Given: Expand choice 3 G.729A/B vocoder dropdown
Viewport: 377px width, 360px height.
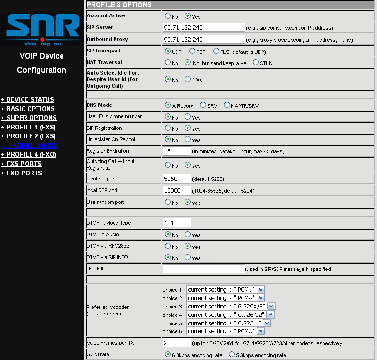Looking at the screenshot, I should [270, 306].
